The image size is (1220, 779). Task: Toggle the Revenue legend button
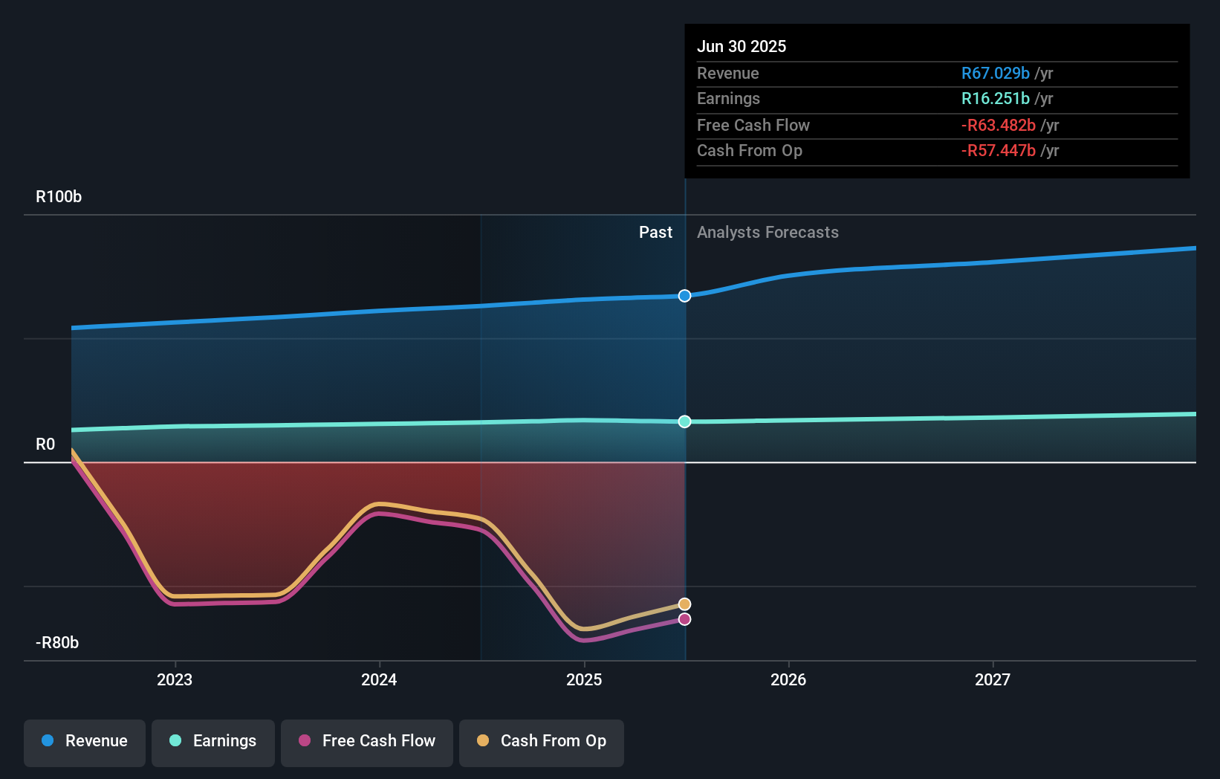[85, 743]
